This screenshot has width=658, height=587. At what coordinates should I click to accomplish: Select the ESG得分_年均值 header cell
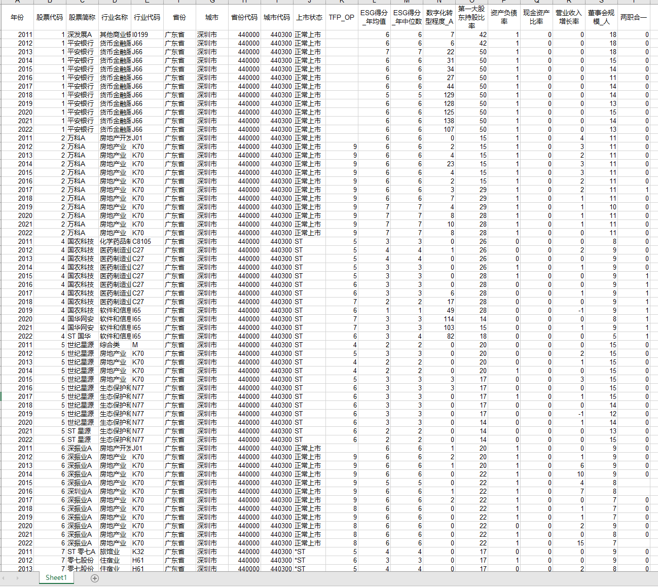pyautogui.click(x=374, y=17)
